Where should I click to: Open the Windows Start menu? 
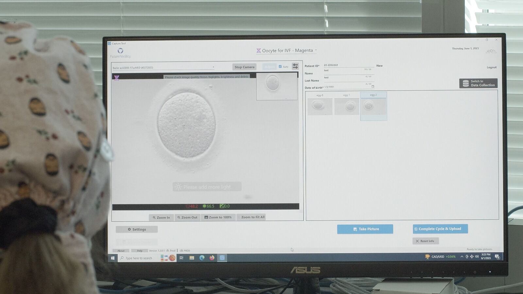(x=113, y=258)
